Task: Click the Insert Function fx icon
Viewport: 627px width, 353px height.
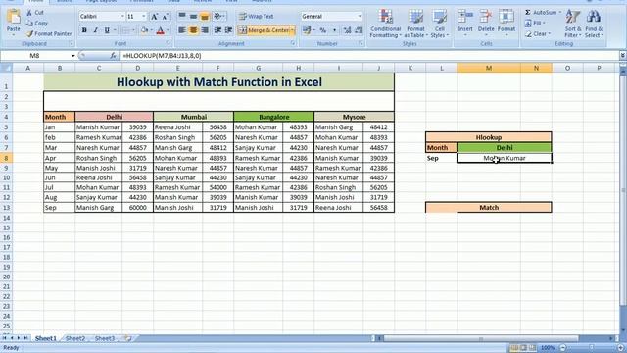Action: click(x=113, y=56)
